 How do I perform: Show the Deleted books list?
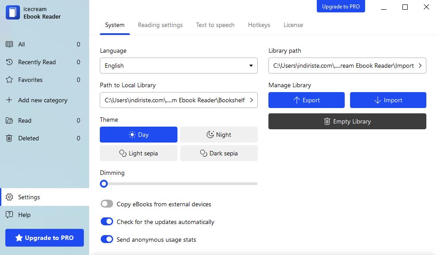pos(45,138)
